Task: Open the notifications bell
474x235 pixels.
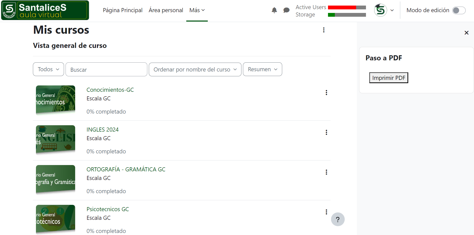Action: click(x=274, y=10)
